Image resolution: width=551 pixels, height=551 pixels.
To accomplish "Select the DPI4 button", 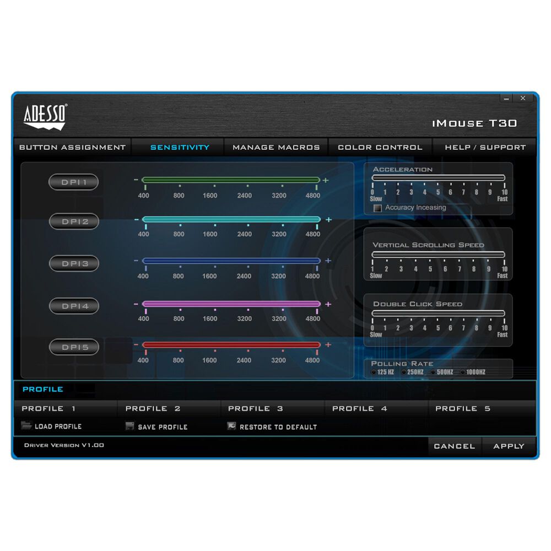I will click(74, 306).
